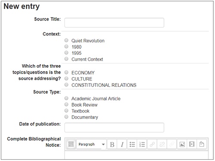215x161 pixels.
Task: Choose Documentary as source type
Action: tap(66, 116)
